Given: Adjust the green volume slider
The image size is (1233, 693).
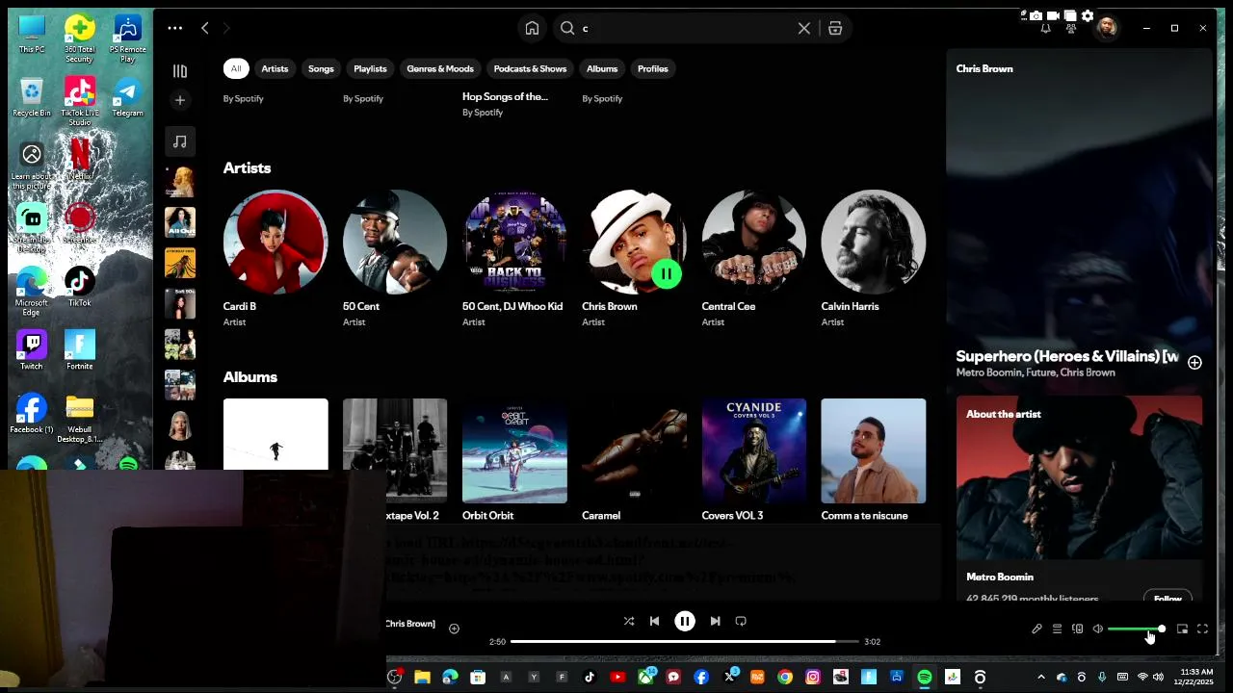Looking at the screenshot, I should [1137, 629].
